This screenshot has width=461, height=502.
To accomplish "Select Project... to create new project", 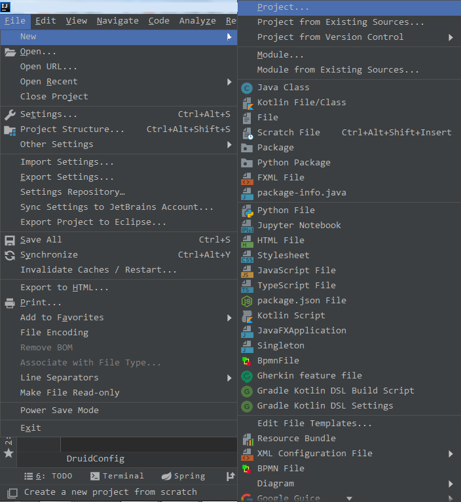I will coord(283,7).
